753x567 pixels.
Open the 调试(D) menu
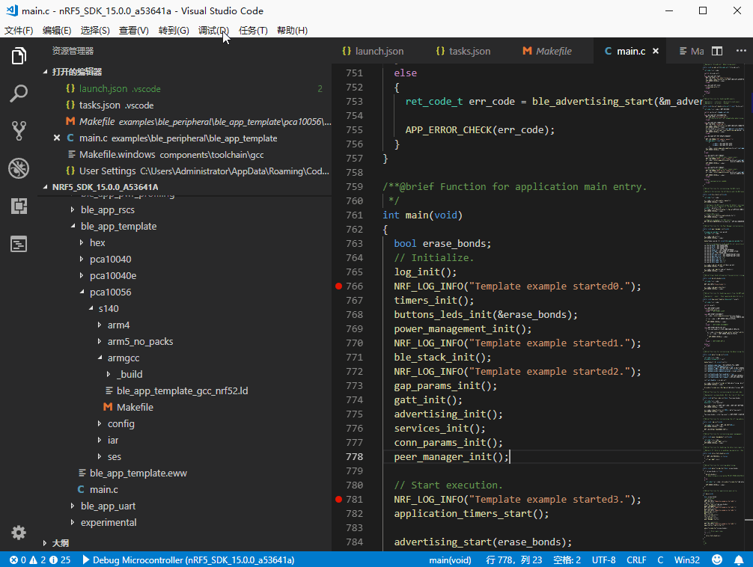(213, 30)
